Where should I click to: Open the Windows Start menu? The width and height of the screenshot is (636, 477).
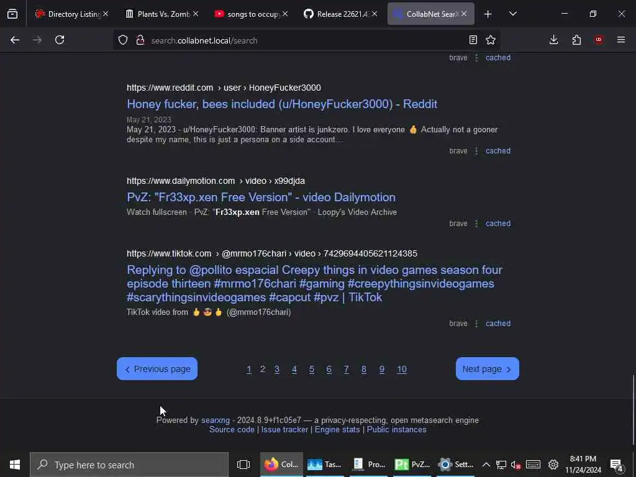tap(15, 465)
